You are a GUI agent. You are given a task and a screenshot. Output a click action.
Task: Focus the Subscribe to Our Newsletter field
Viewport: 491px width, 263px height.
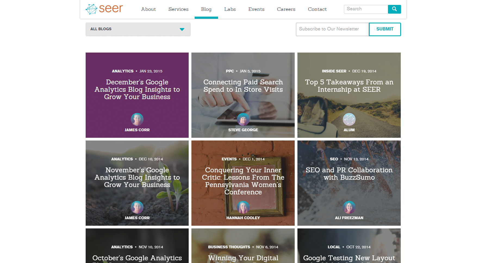coord(332,29)
